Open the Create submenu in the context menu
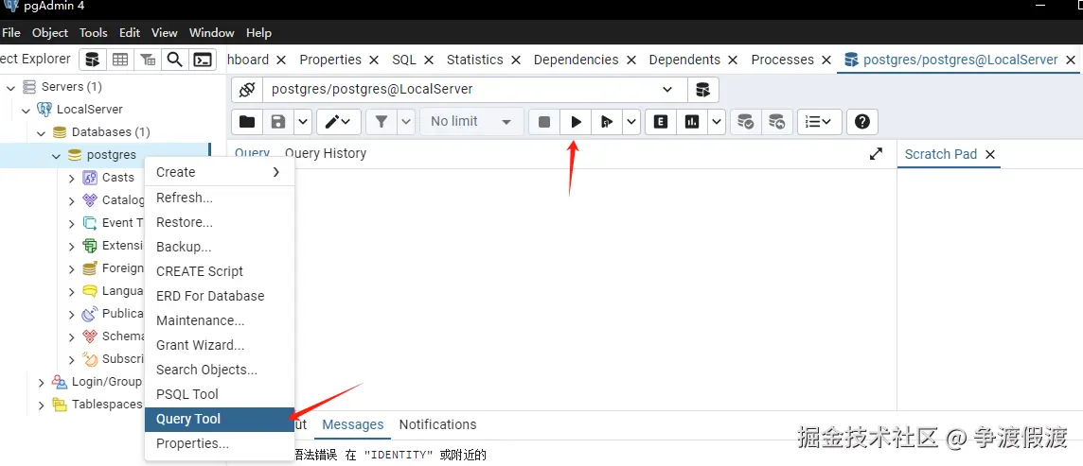The height and width of the screenshot is (466, 1083). tap(219, 172)
